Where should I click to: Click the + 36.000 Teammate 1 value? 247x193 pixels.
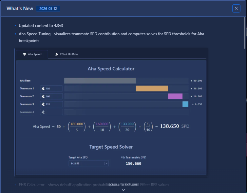pyautogui.click(x=196, y=88)
